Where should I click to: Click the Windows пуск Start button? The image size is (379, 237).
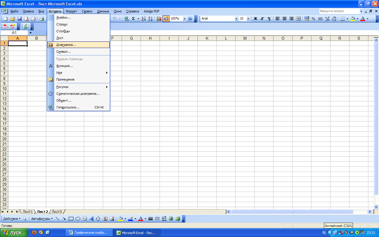point(14,233)
